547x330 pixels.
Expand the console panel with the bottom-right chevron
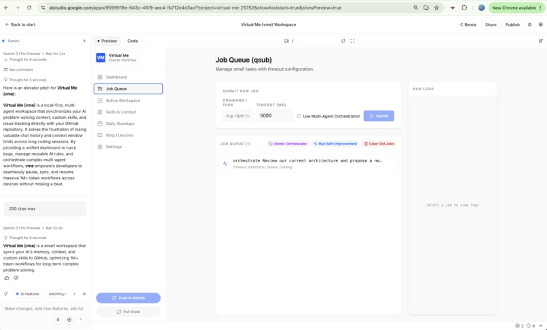541,326
